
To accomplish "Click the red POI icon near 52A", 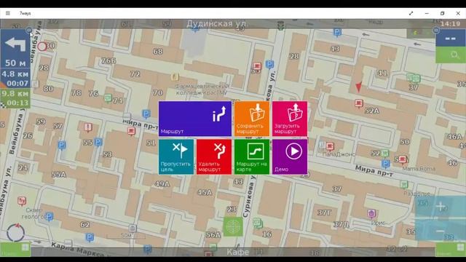I will [359, 103].
